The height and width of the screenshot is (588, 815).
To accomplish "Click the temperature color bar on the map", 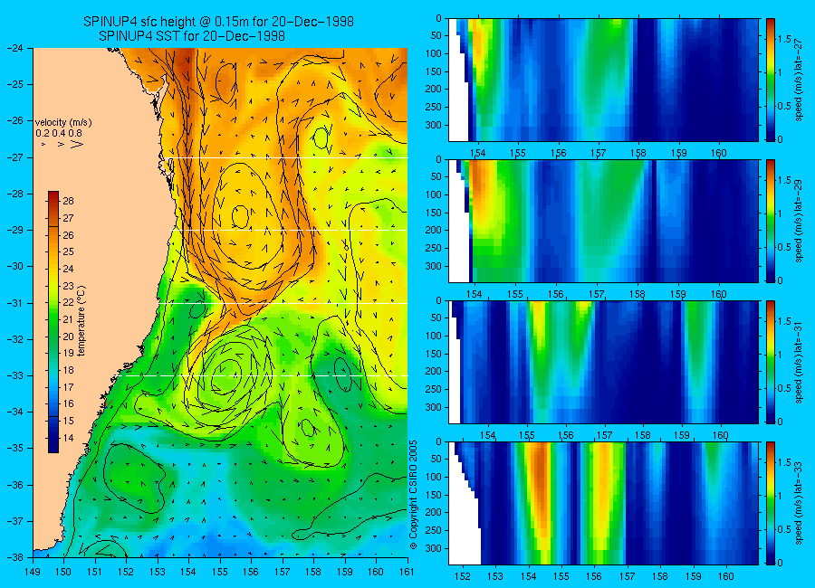I will click(x=53, y=322).
